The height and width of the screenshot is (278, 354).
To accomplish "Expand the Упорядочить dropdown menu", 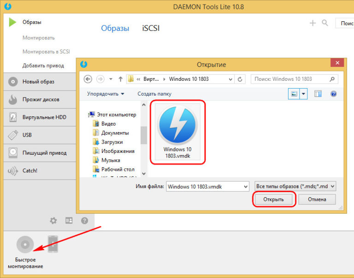I will pos(106,94).
